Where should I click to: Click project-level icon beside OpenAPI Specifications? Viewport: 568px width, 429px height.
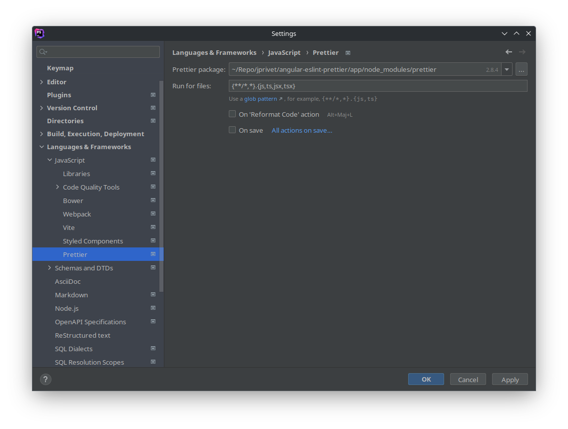pos(153,322)
